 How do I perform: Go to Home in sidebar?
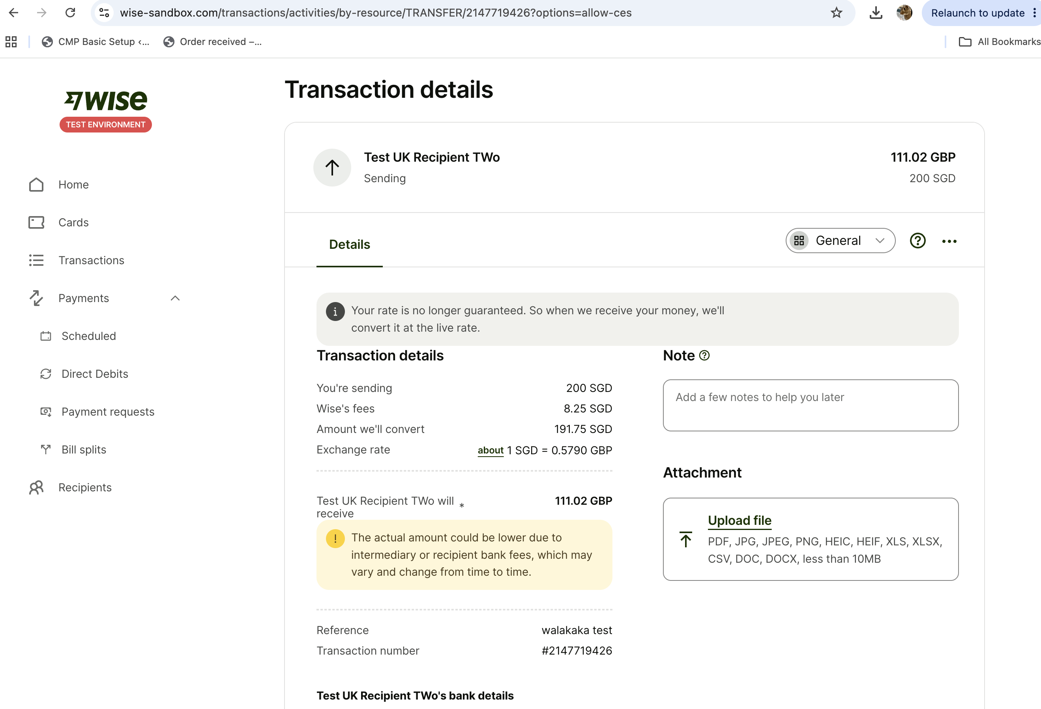click(x=73, y=185)
